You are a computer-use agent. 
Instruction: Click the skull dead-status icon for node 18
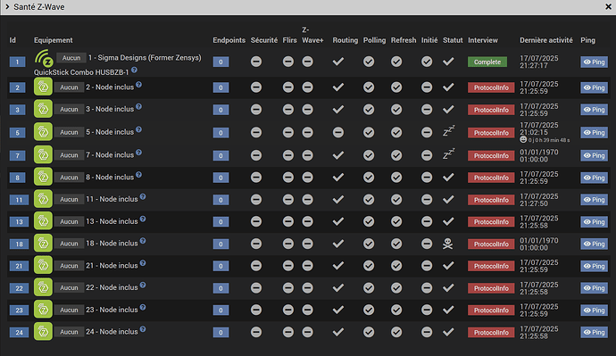pos(448,244)
